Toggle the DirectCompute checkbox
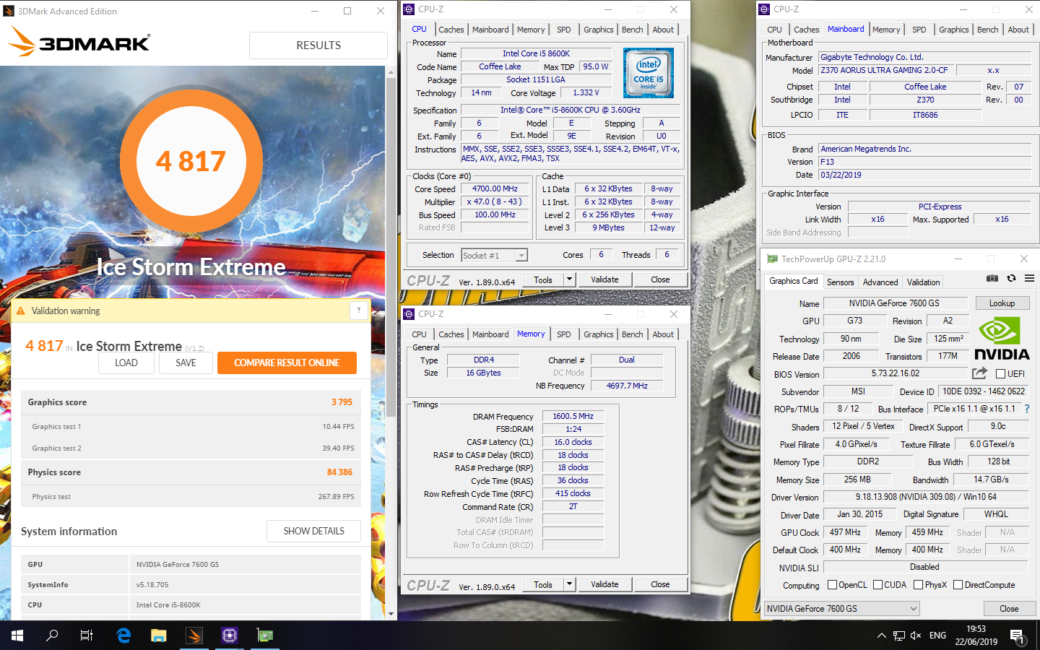 pos(958,585)
